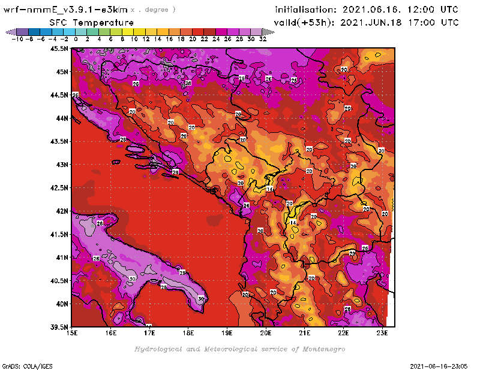Viewport: 480px width, 370px height.
Task: Click the '17E' longitude label
Action: (x=149, y=333)
